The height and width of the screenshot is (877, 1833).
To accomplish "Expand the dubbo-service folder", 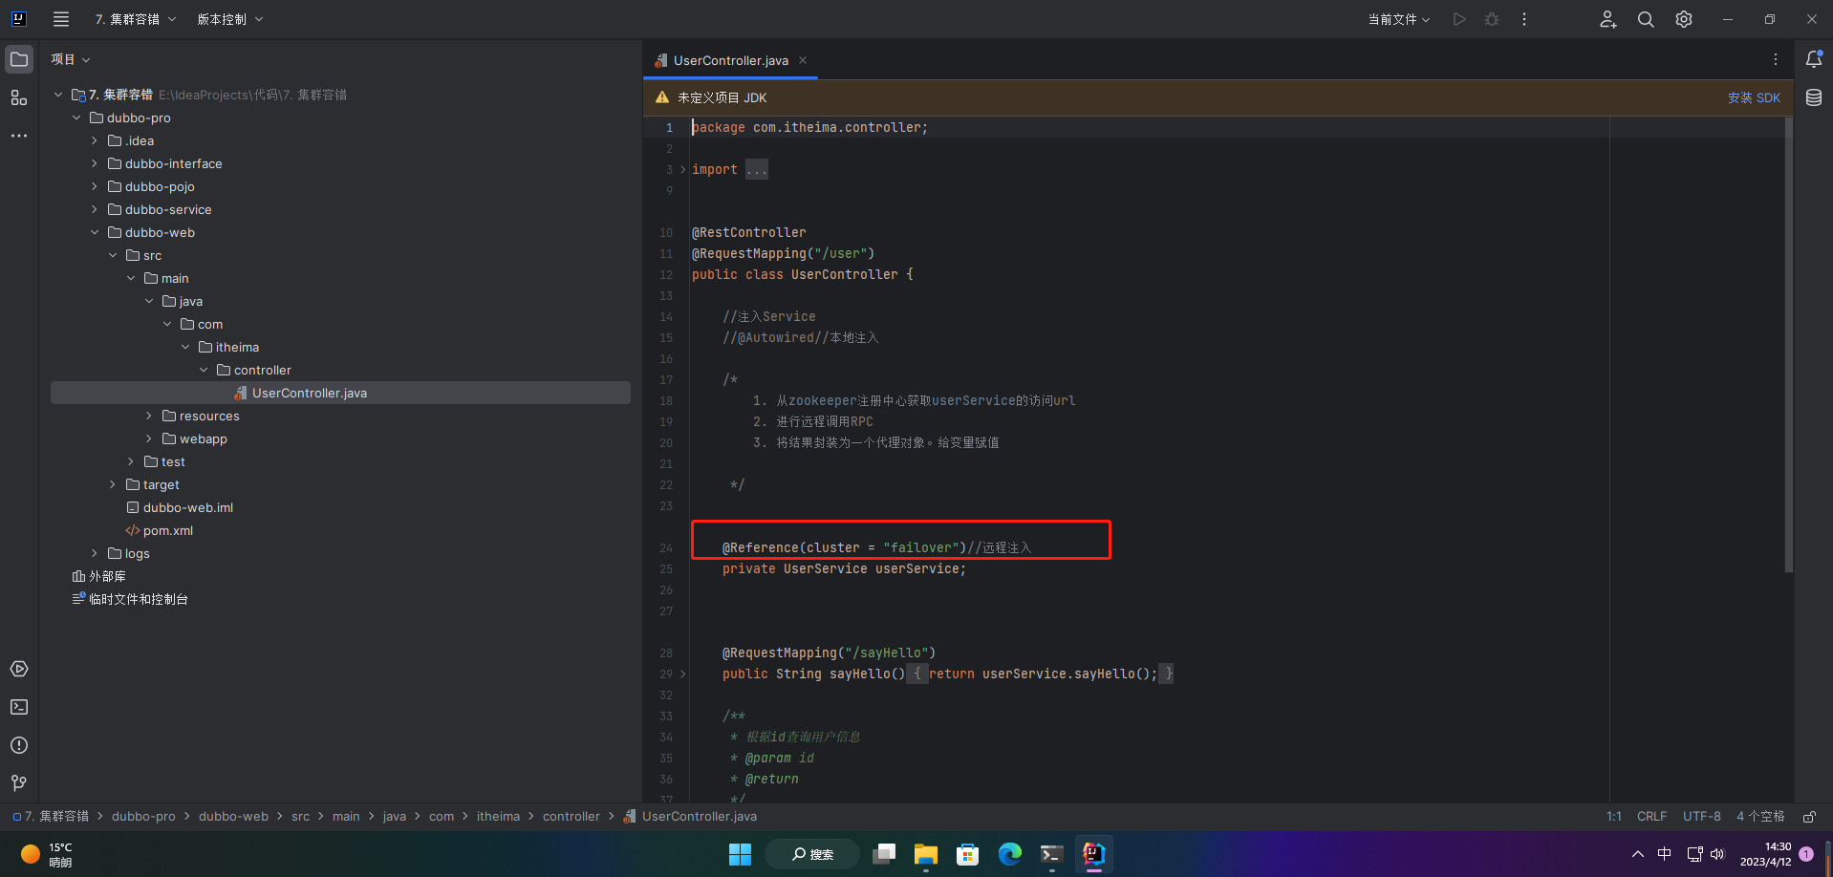I will coord(95,209).
